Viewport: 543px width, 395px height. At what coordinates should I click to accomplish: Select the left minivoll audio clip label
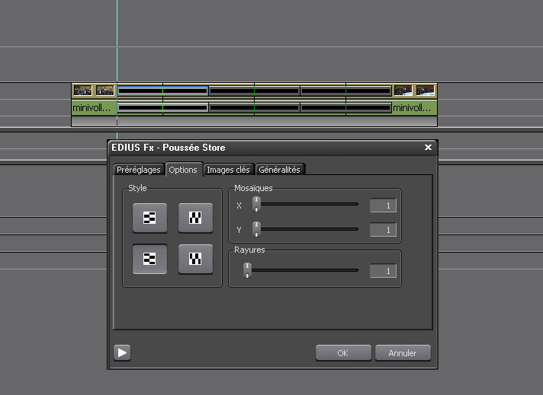pos(92,108)
